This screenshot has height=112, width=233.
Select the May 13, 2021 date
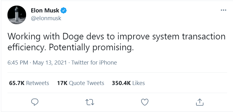[x=50, y=63]
